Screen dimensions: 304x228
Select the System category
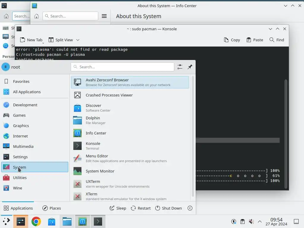click(x=35, y=167)
